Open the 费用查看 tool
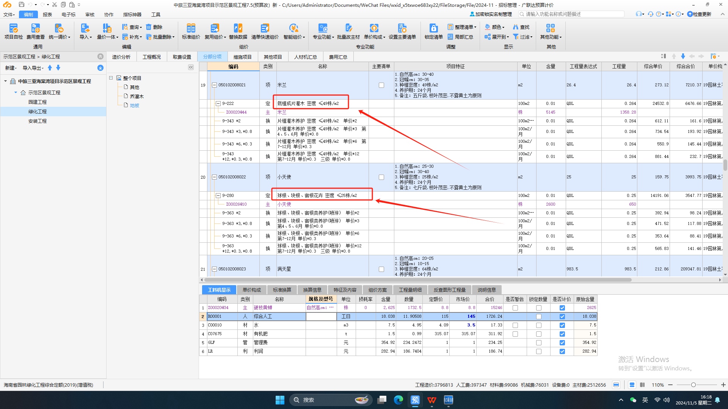The image size is (728, 409). [36, 31]
